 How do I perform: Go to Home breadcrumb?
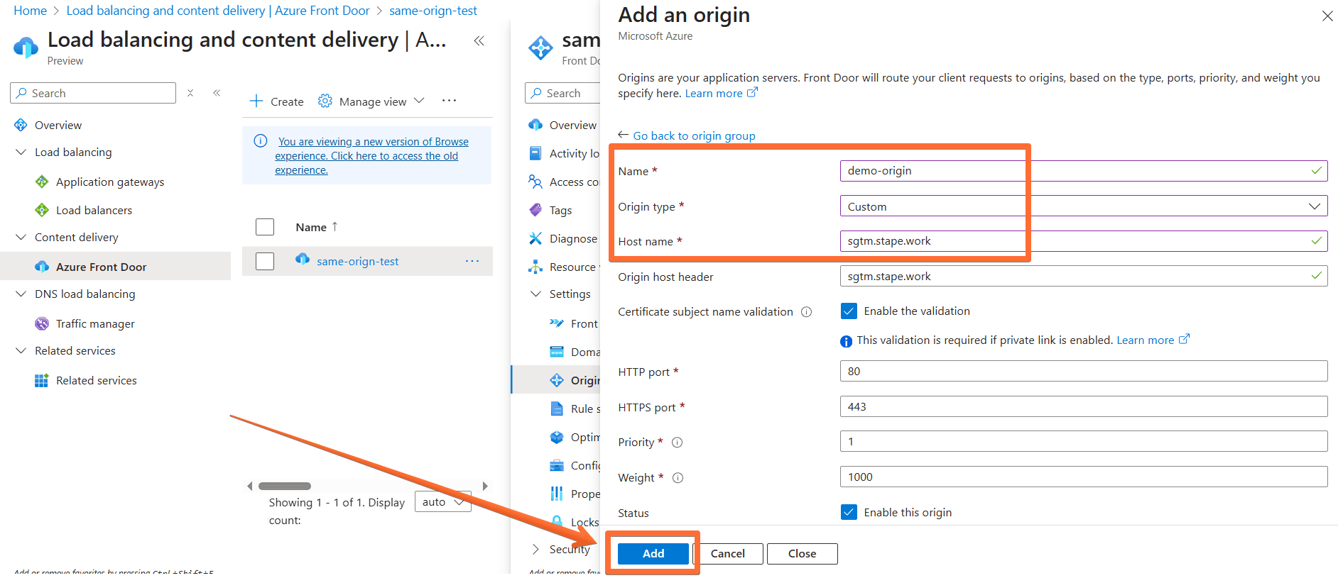(x=30, y=11)
